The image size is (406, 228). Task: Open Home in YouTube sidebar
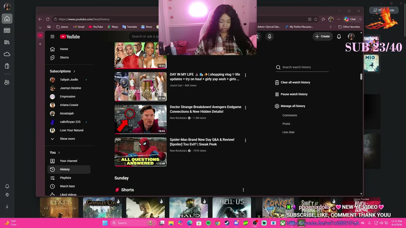[x=69, y=49]
